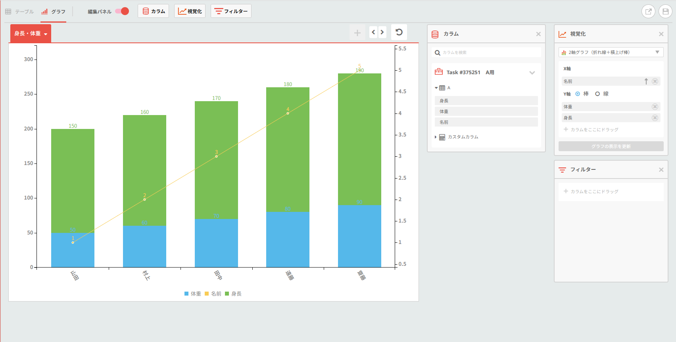Click the blue 体重 legend swatch
Viewport: 676px width, 342px height.
click(186, 294)
